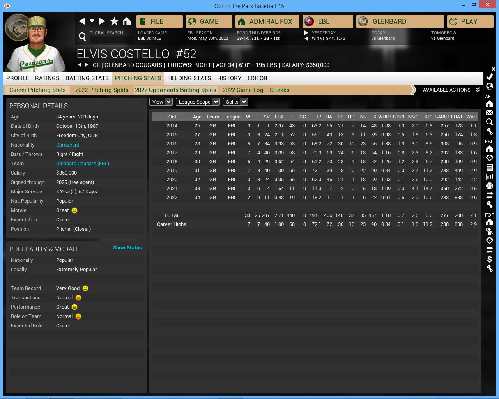Open the FOR wrench settings icon

click(x=490, y=268)
